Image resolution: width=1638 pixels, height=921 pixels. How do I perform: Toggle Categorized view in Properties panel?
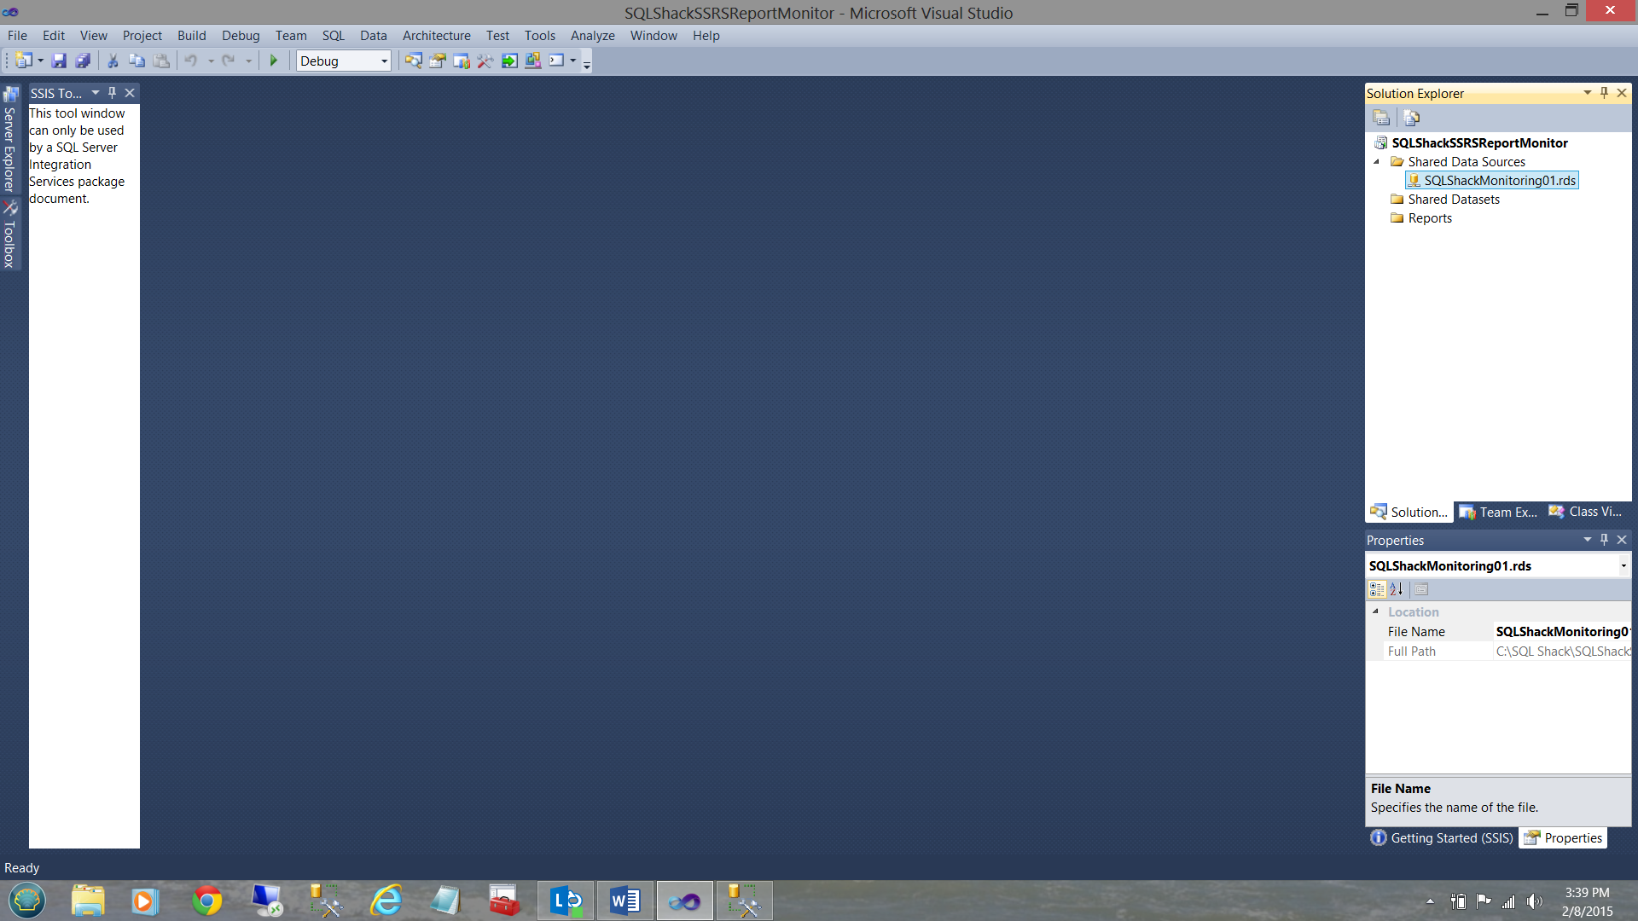click(1377, 589)
